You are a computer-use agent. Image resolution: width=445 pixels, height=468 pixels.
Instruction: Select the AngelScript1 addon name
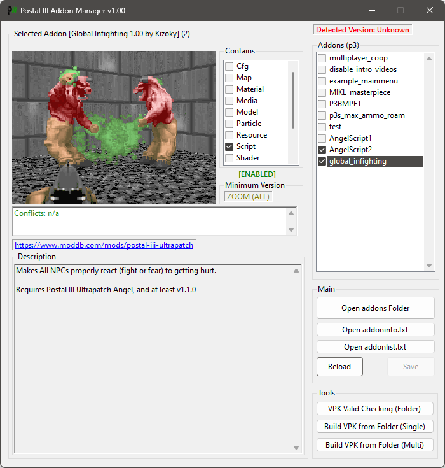[350, 139]
